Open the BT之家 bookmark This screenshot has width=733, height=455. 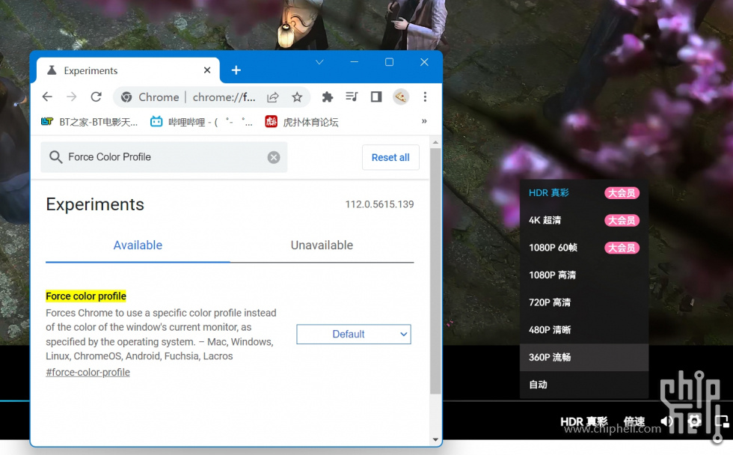89,122
